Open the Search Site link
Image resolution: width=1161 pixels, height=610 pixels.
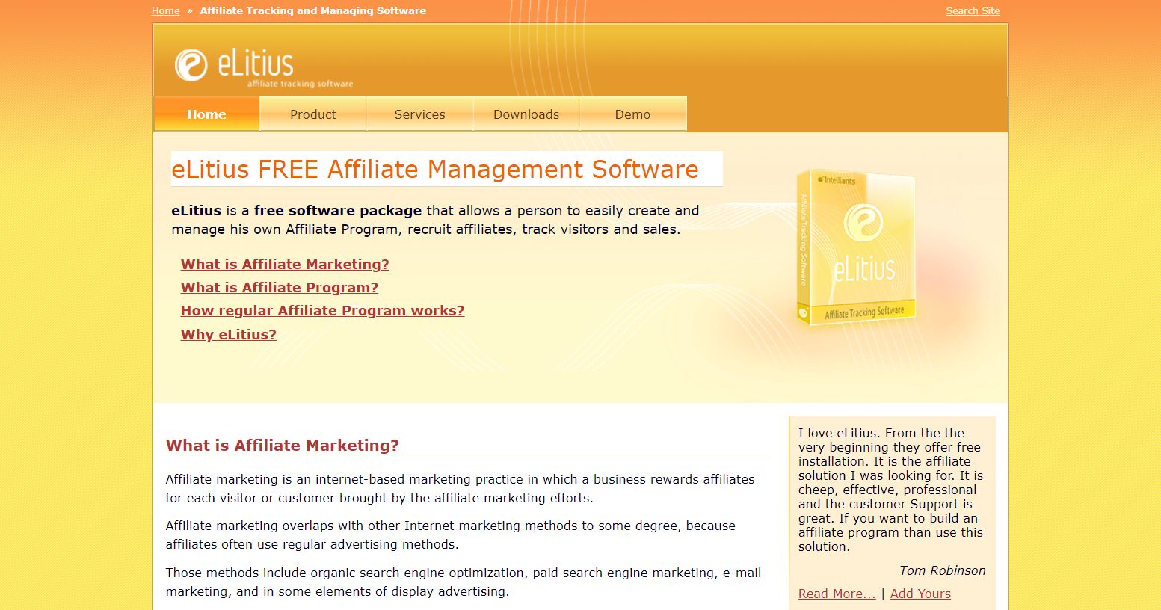pyautogui.click(x=973, y=10)
